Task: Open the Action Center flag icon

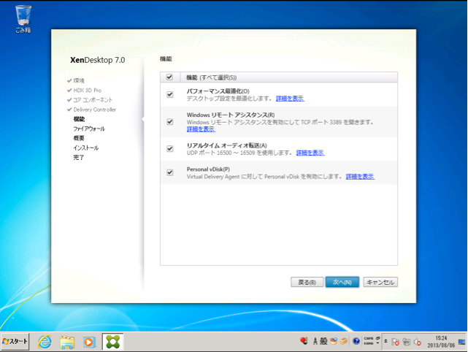Action: click(396, 342)
